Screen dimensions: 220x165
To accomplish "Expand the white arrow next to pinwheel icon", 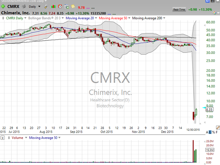I will [218, 13].
